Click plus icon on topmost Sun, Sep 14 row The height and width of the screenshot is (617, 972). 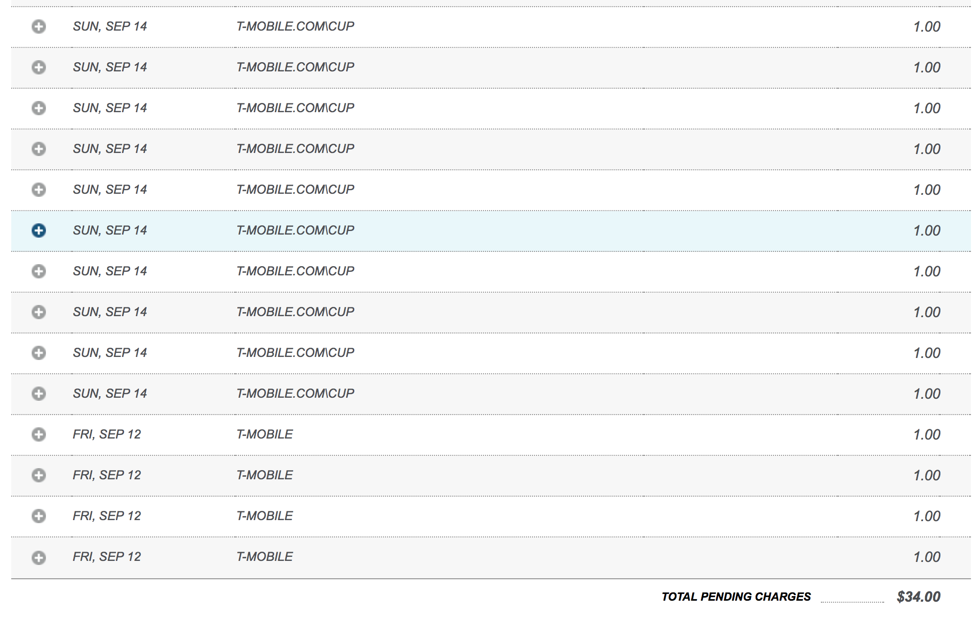click(39, 27)
